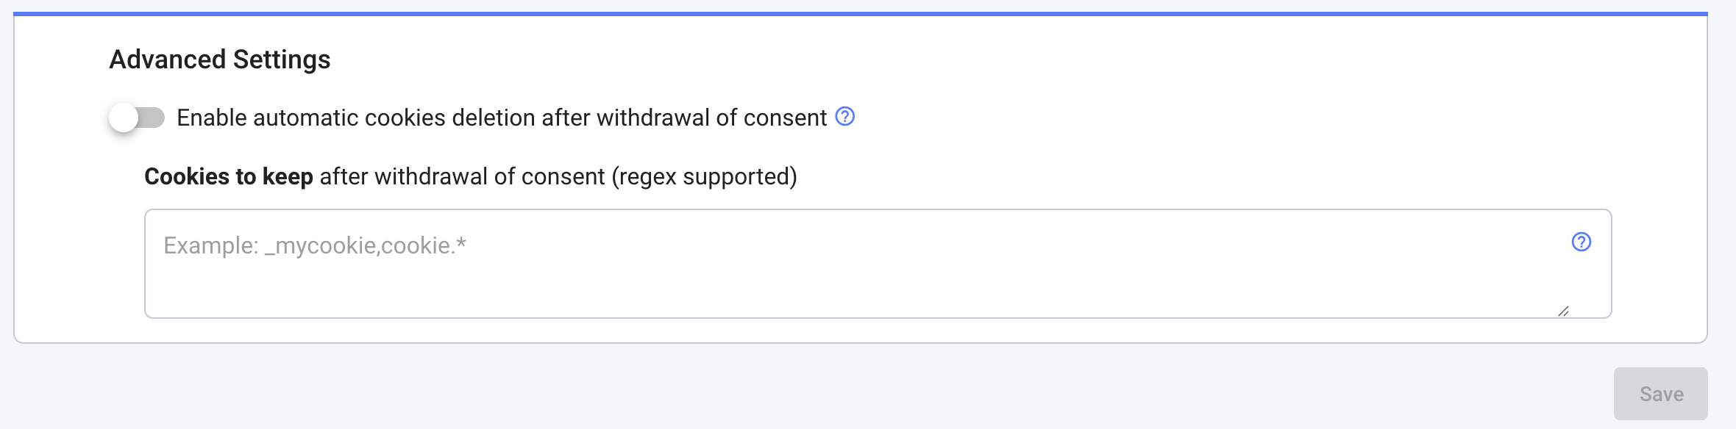1736x429 pixels.
Task: Click placeholder 'Example: _mycookie,cookie.*' text
Action: click(315, 245)
